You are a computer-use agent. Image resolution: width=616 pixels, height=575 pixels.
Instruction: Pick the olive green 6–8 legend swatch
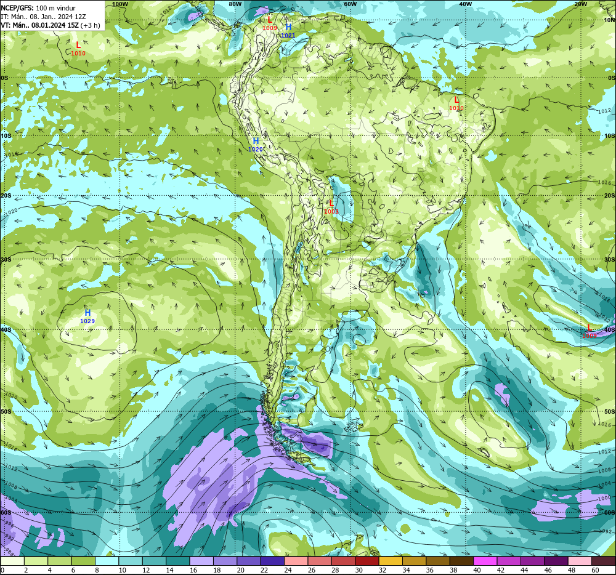pos(83,561)
